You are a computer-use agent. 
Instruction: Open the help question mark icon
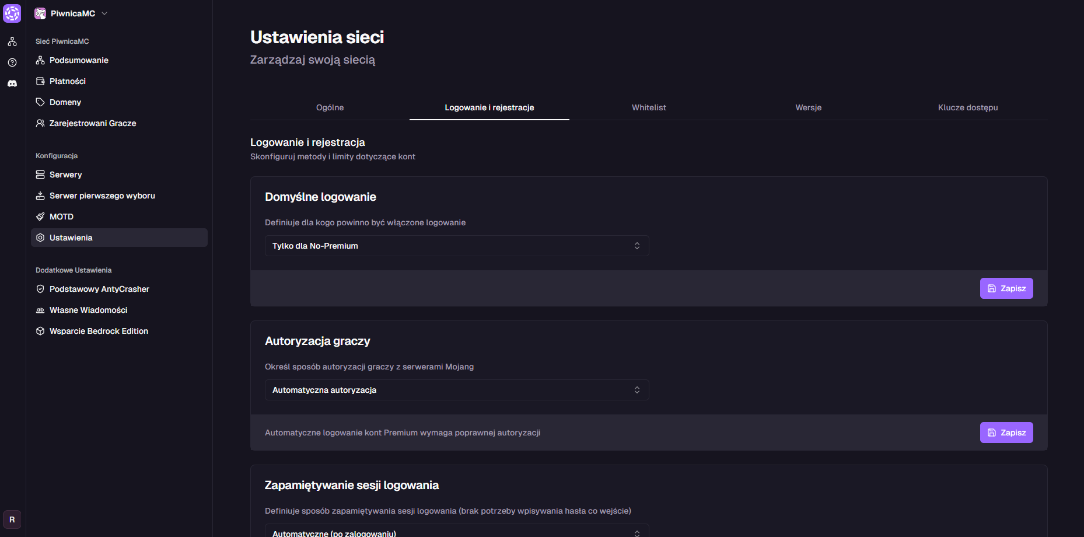click(12, 62)
